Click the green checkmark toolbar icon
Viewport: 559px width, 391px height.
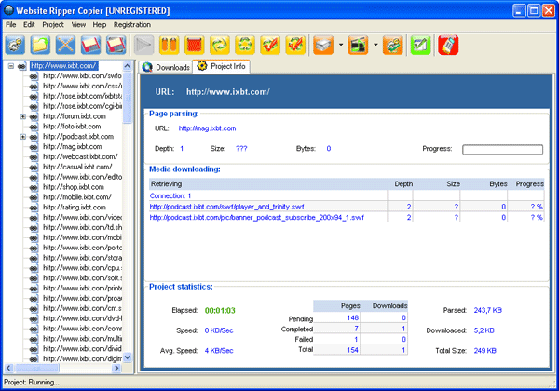coord(420,45)
